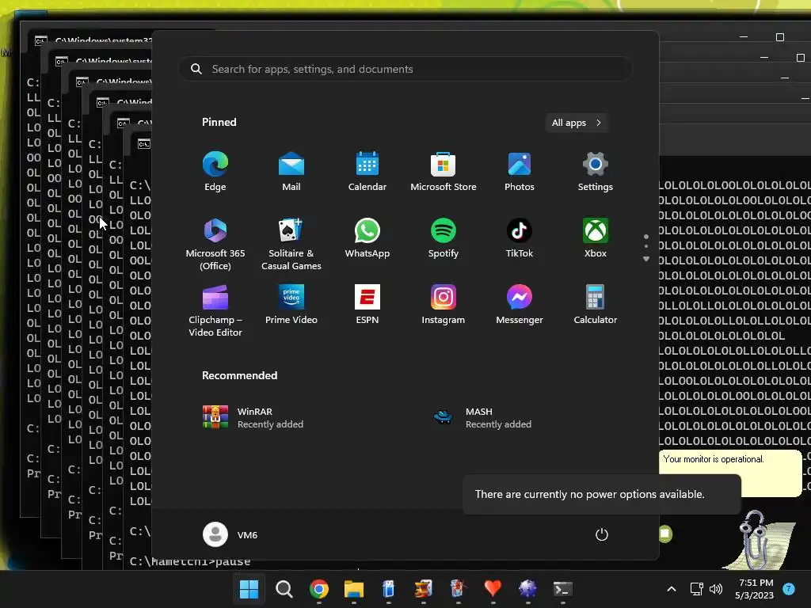Launch Messenger
Viewport: 811px width, 608px height.
520,304
